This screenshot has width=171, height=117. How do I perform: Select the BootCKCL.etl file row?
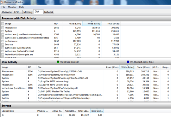(85, 78)
